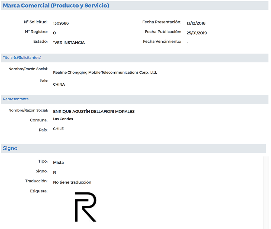This screenshot has width=271, height=229.
Task: Click the Realme R logo image
Action: point(86,207)
